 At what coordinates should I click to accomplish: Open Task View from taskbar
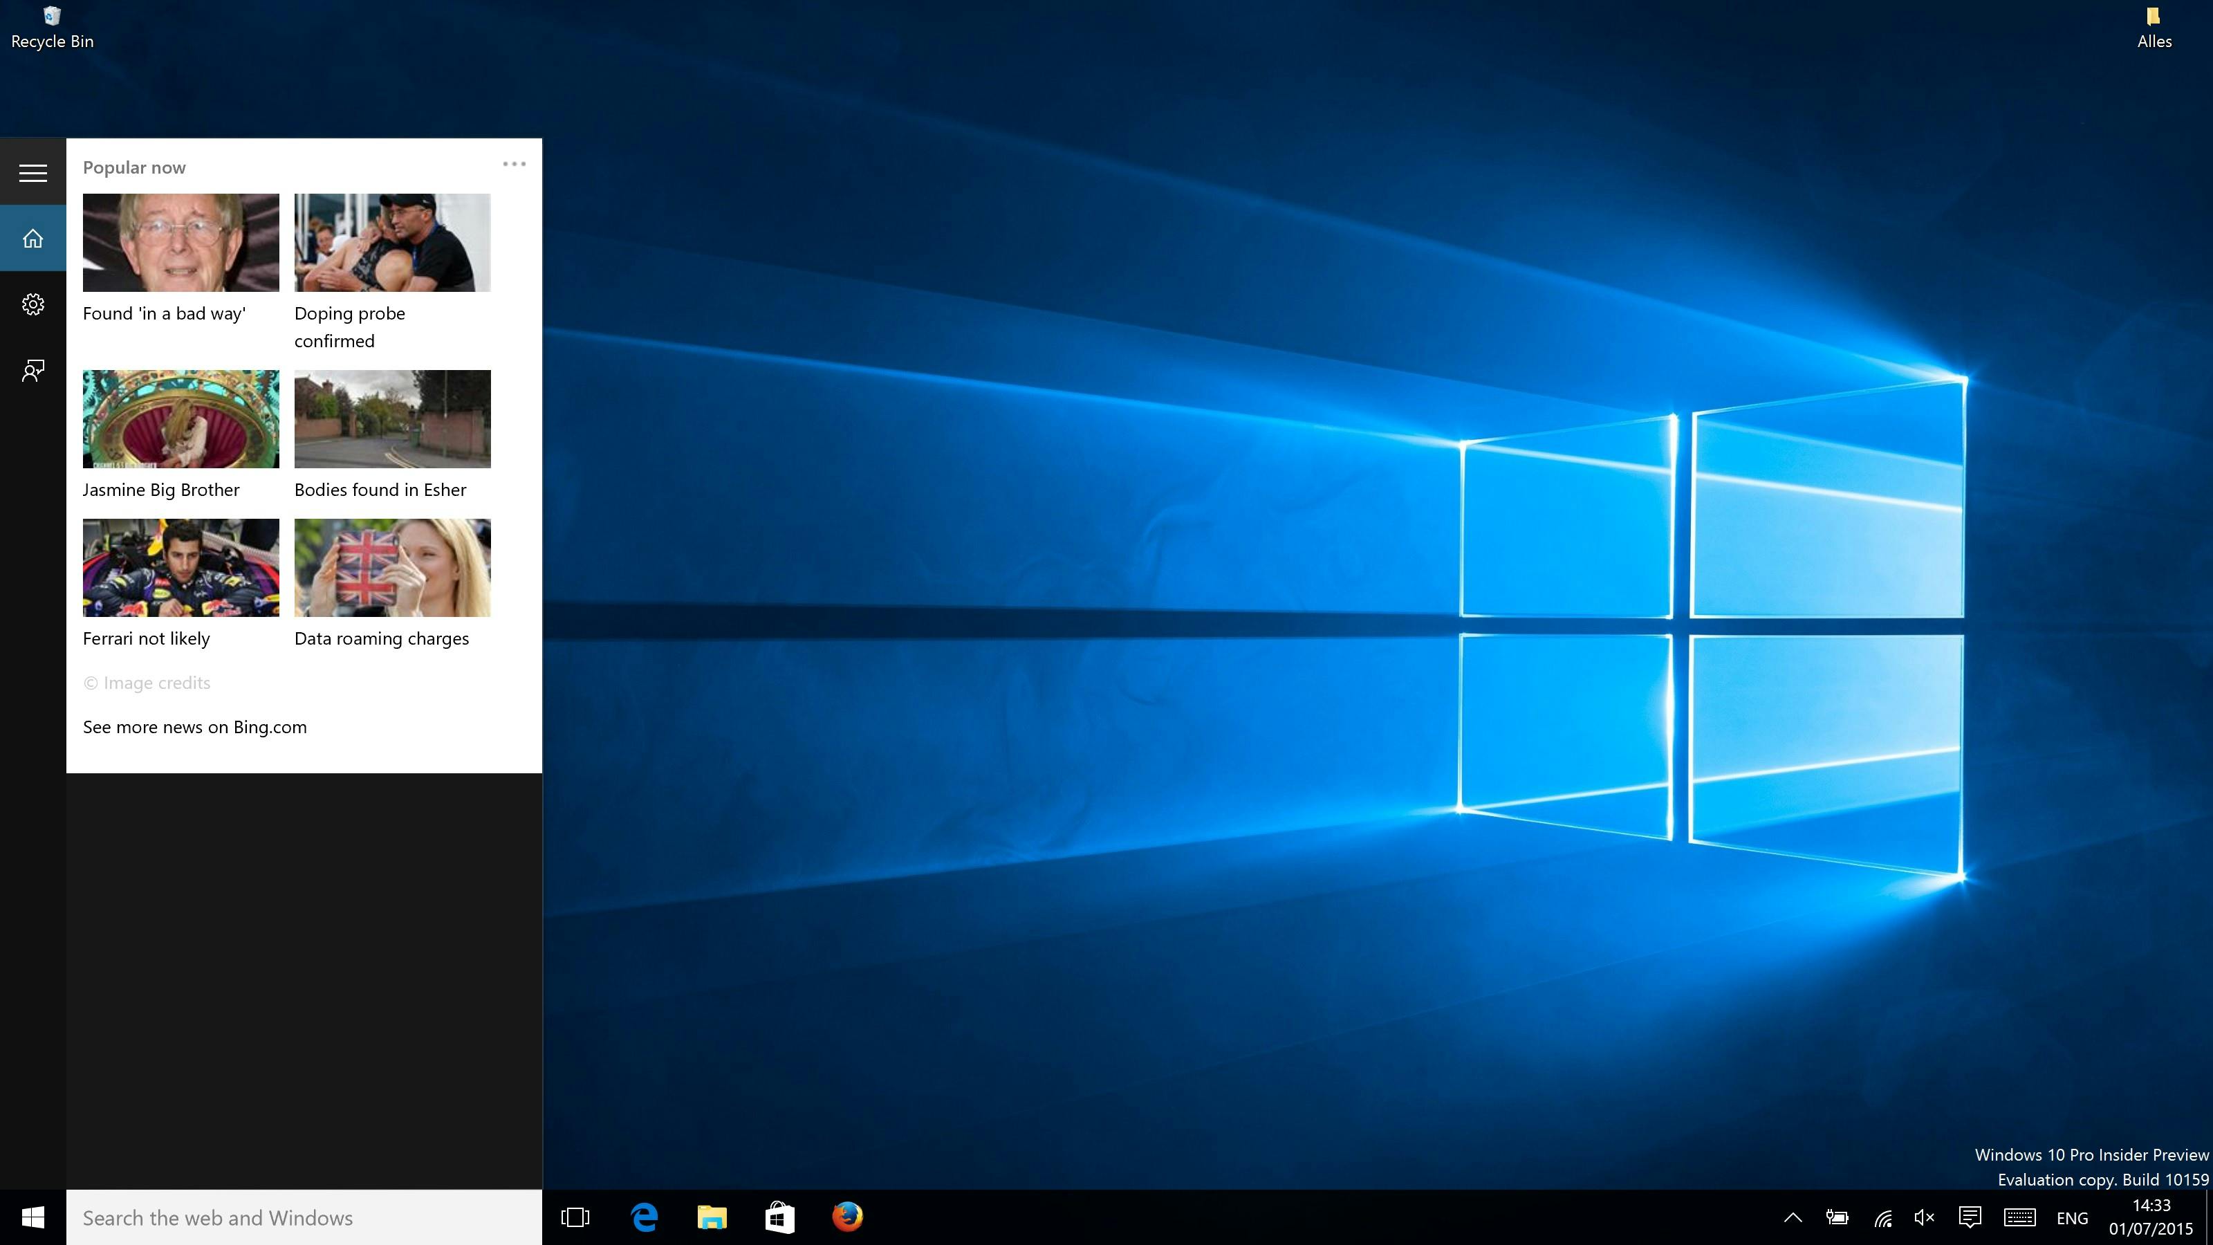(x=575, y=1217)
